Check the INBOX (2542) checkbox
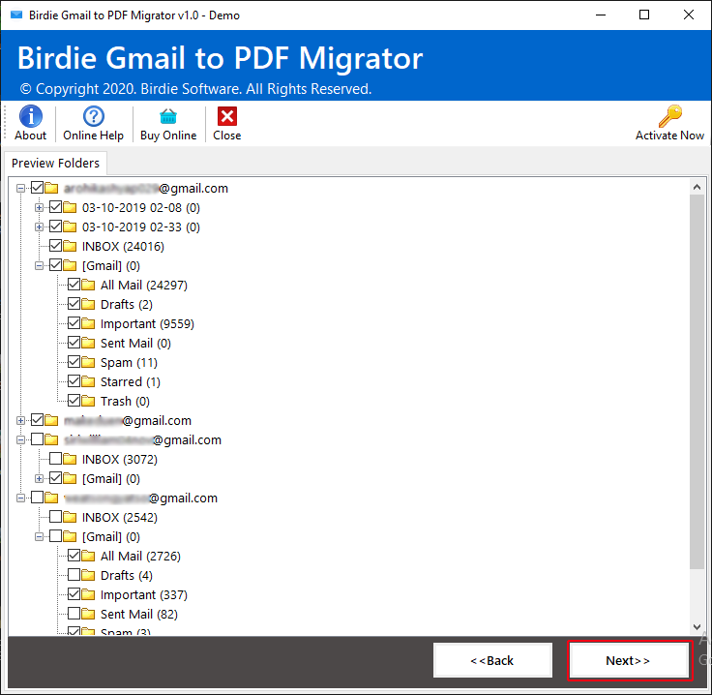The height and width of the screenshot is (695, 712). click(55, 517)
